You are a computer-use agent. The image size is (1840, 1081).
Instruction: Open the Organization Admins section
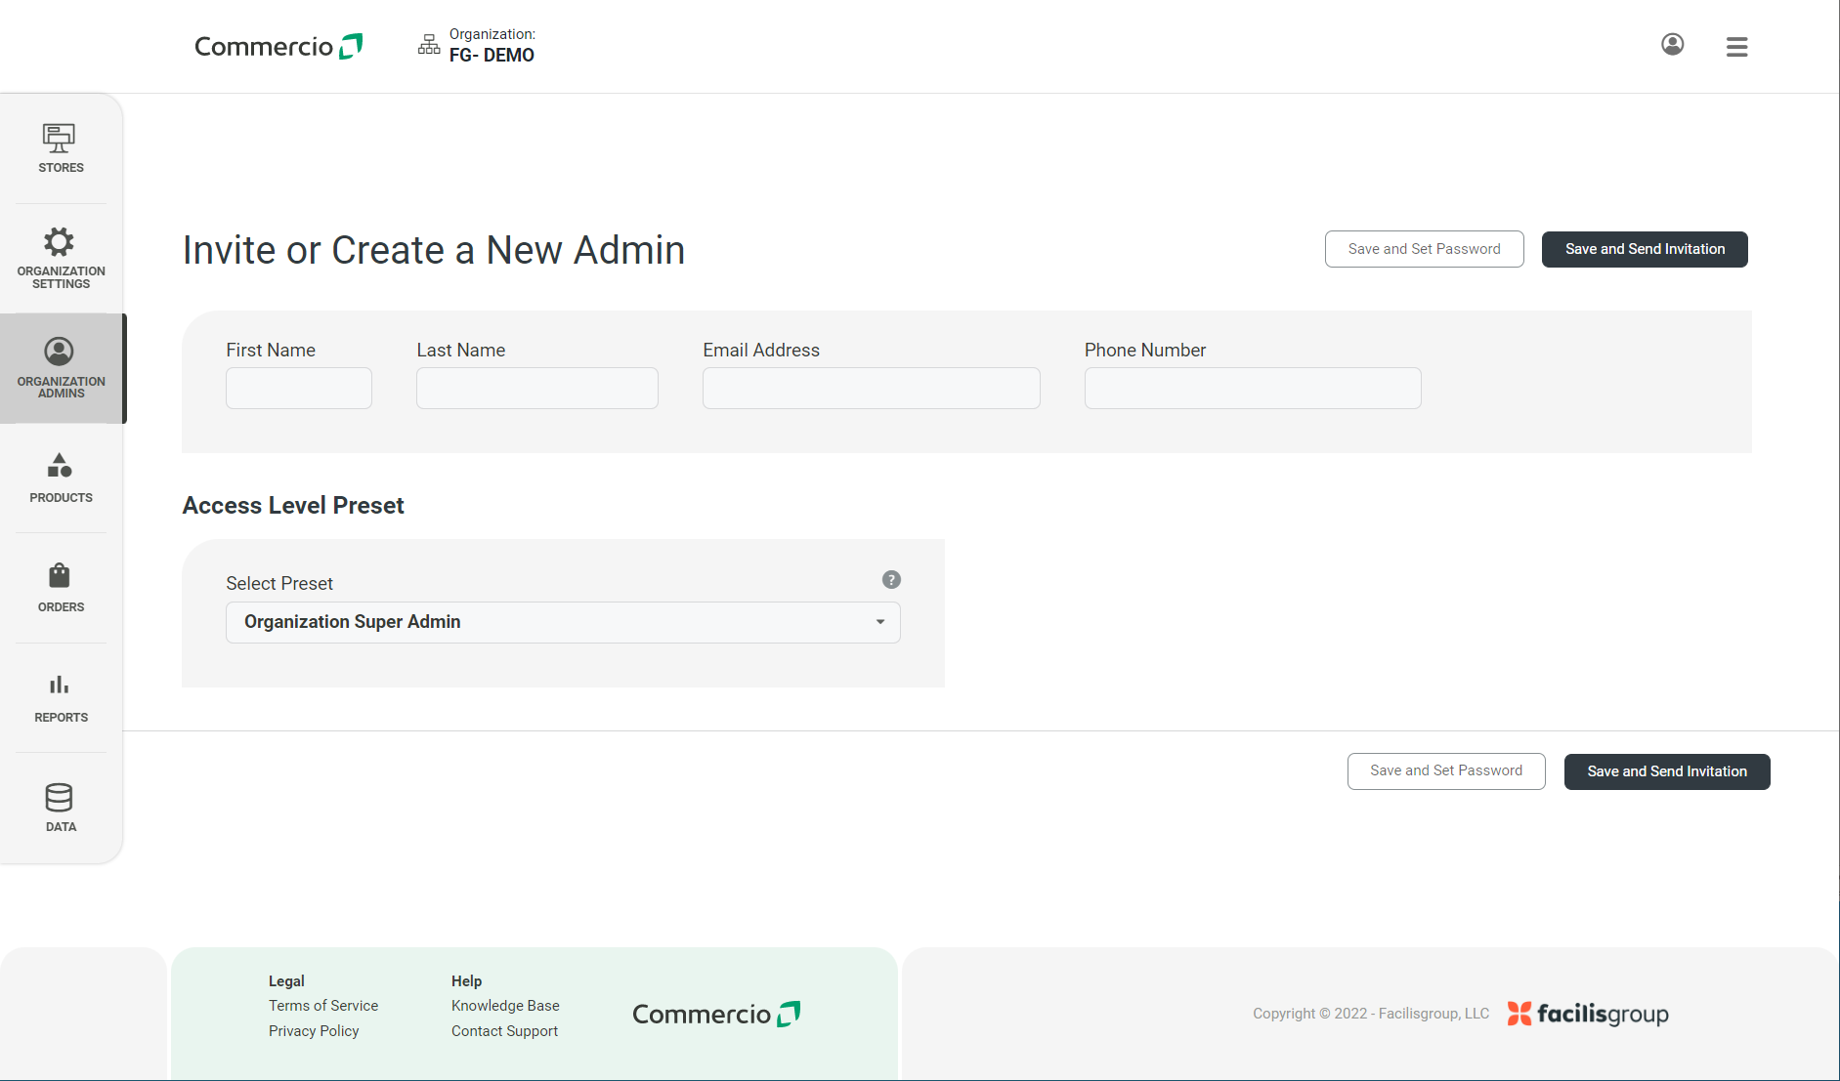[60, 367]
